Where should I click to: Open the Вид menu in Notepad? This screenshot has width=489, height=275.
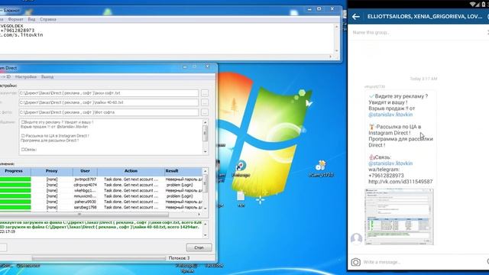[31, 19]
